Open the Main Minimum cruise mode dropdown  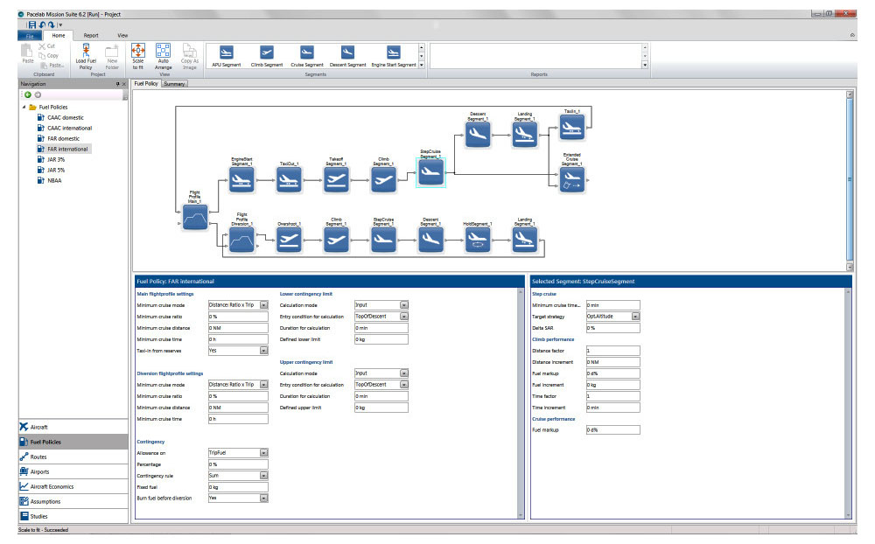(264, 305)
